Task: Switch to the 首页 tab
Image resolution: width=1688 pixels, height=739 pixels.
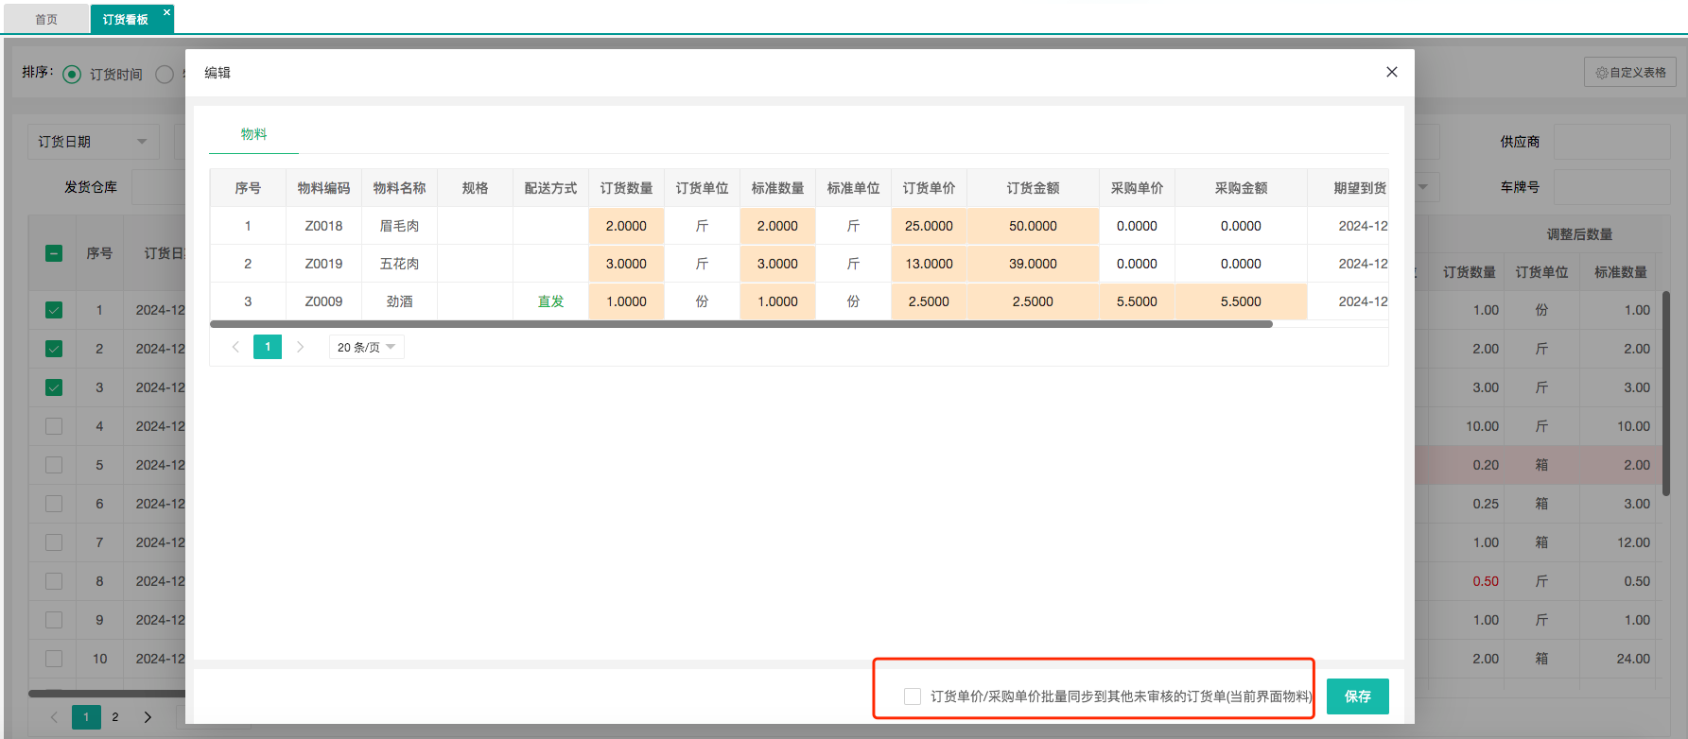Action: (x=46, y=19)
